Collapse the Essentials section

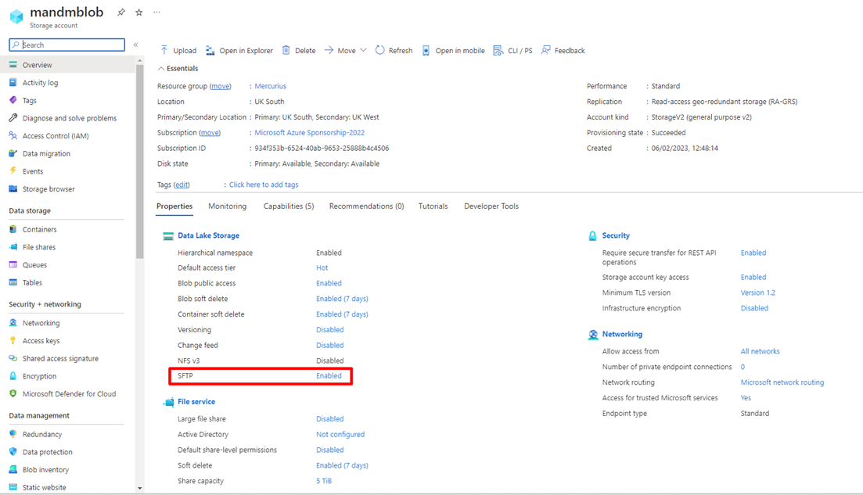point(161,68)
